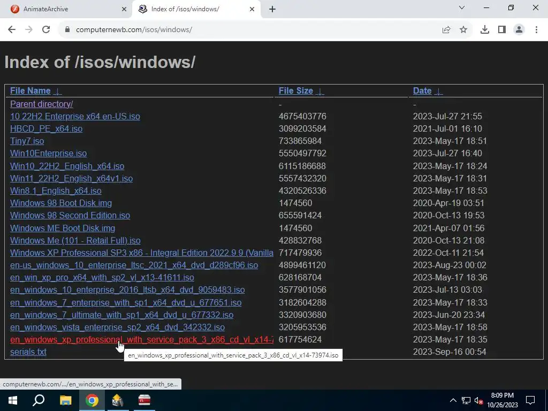The image size is (548, 411).
Task: Show hidden system tray icons
Action: 453,400
